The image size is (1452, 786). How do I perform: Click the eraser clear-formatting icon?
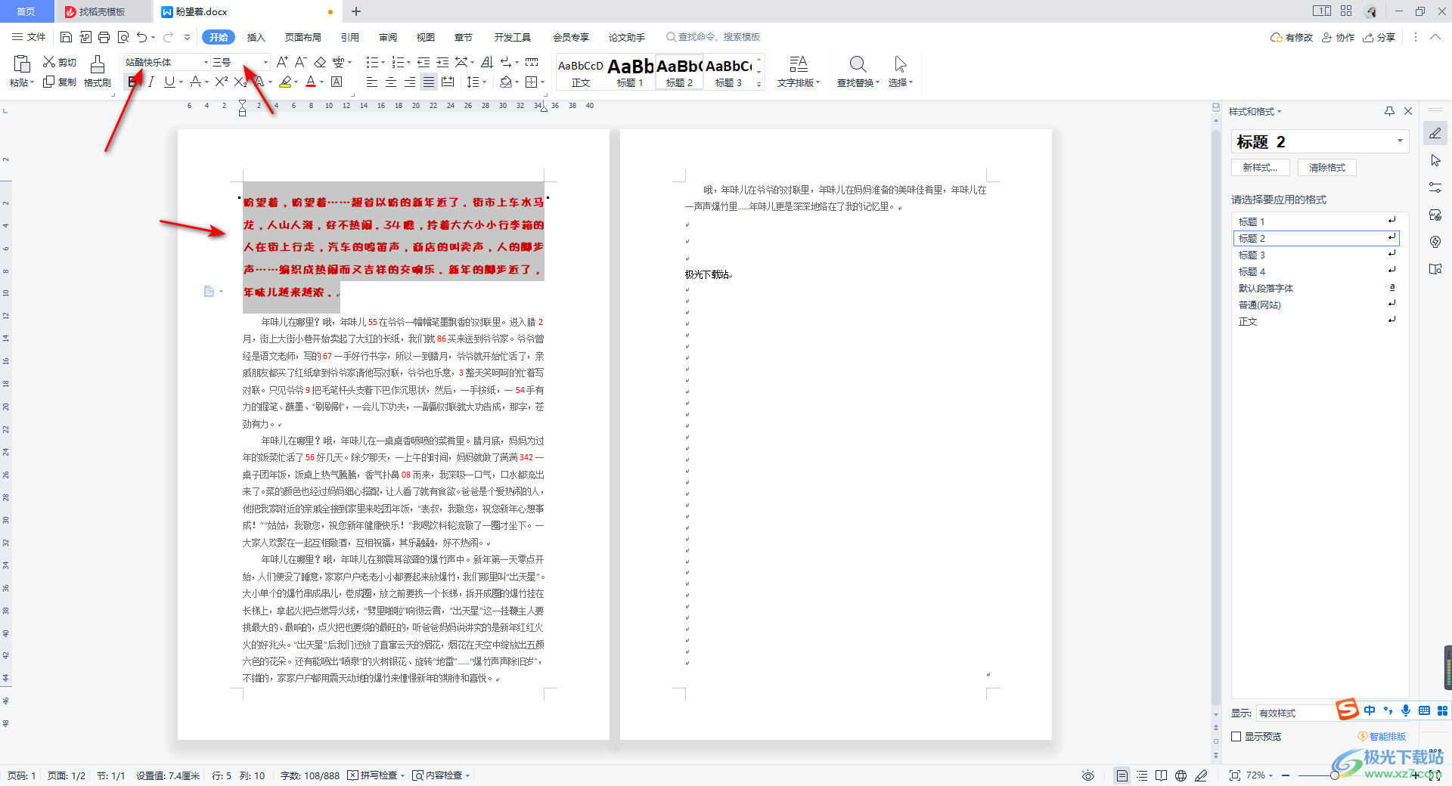tap(320, 62)
